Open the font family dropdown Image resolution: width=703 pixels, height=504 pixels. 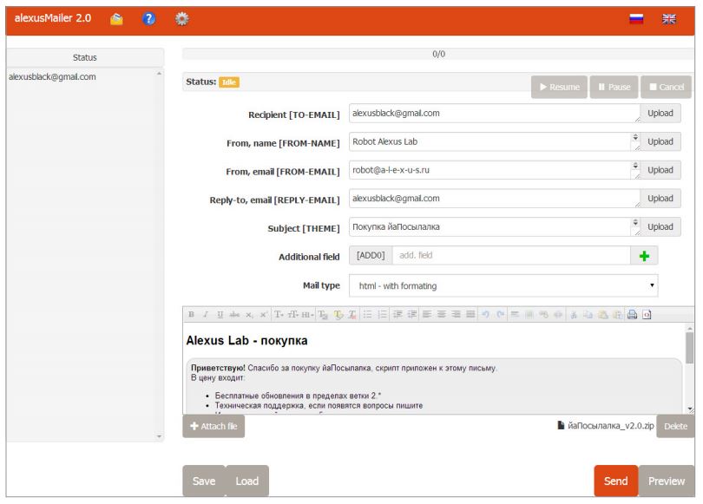(x=279, y=315)
